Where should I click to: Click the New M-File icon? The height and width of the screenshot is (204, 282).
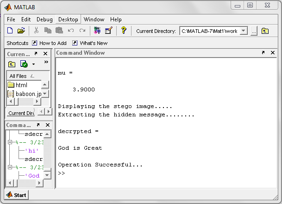point(10,31)
